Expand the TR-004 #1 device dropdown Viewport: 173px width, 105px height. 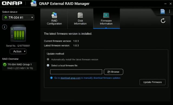pyautogui.click(x=18, y=17)
